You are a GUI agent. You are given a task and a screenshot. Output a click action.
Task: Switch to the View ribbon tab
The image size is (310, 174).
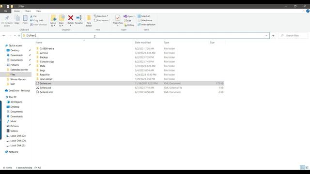click(38, 11)
